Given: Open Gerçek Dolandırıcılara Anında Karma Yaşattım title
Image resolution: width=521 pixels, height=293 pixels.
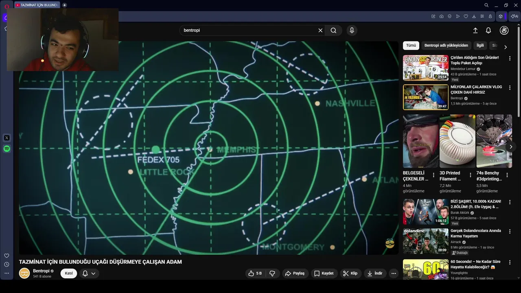Looking at the screenshot, I should click(x=476, y=233).
